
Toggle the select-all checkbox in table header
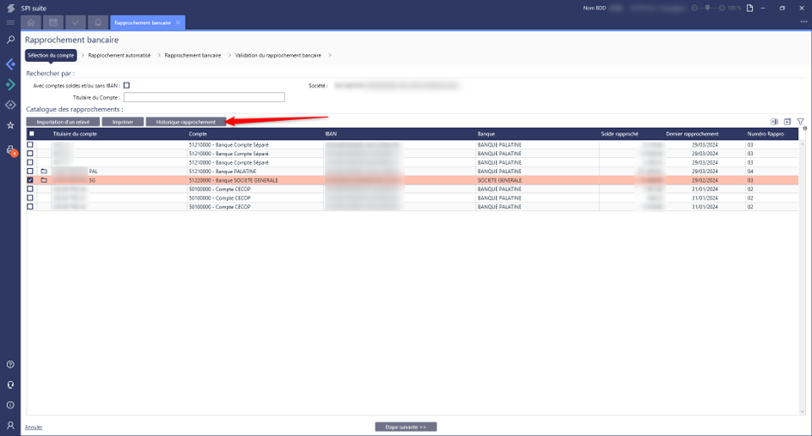(32, 134)
